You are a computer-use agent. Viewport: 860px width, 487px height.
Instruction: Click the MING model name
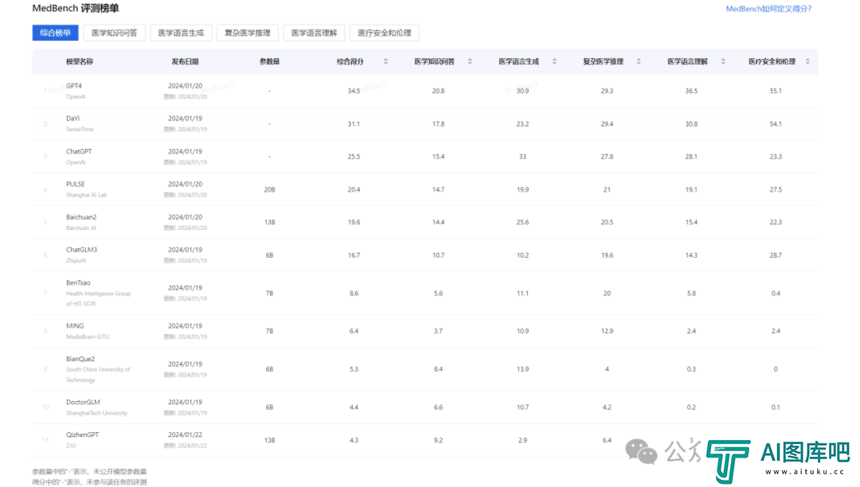[x=75, y=326]
